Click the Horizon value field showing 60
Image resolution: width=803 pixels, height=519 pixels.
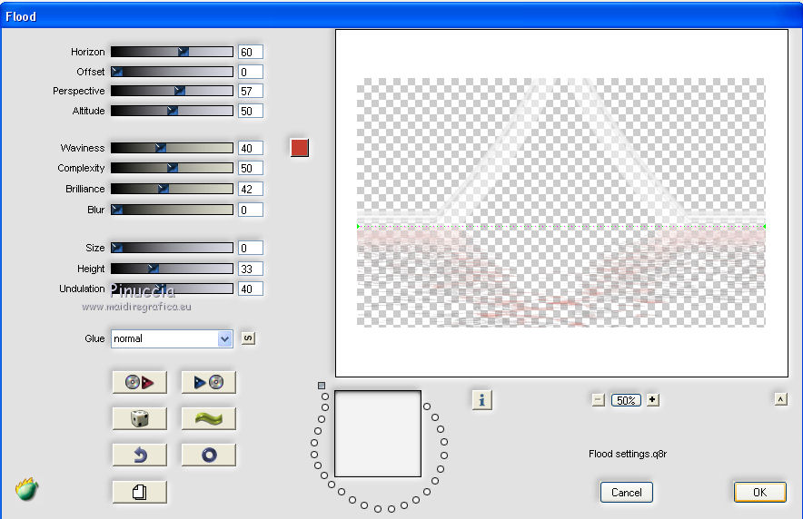click(251, 52)
